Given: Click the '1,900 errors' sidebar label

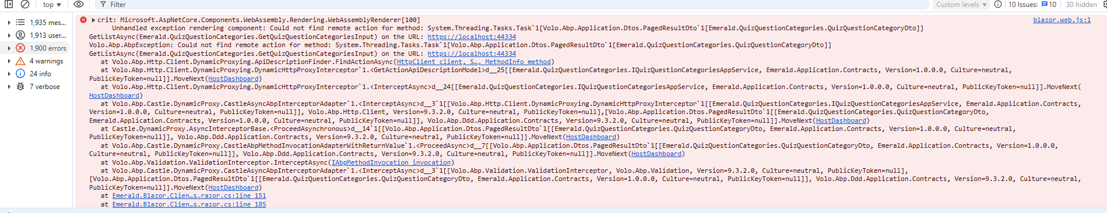Looking at the screenshot, I should pos(48,48).
